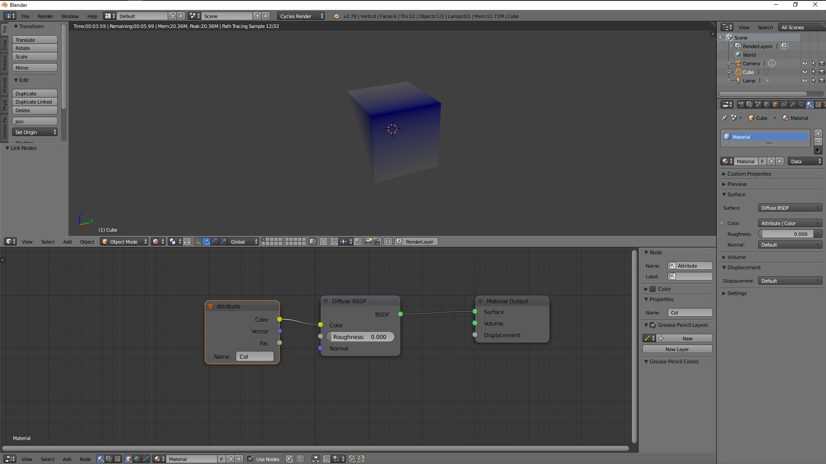Open the Texture properties tab (checker icon)

coord(818,104)
